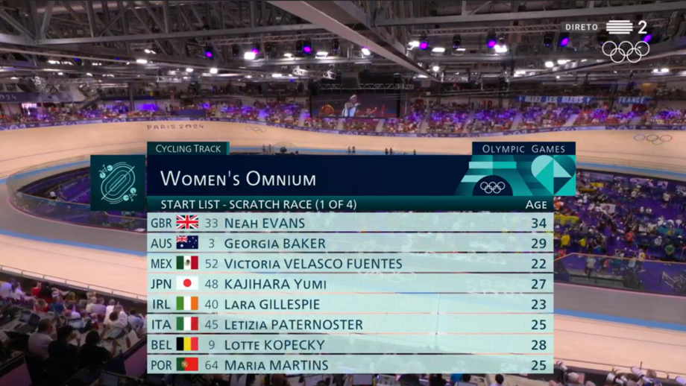
Task: Click rider name Lotte Kopecky
Action: (274, 345)
